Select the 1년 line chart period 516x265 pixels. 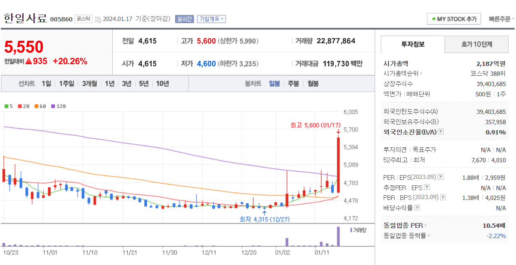click(110, 84)
